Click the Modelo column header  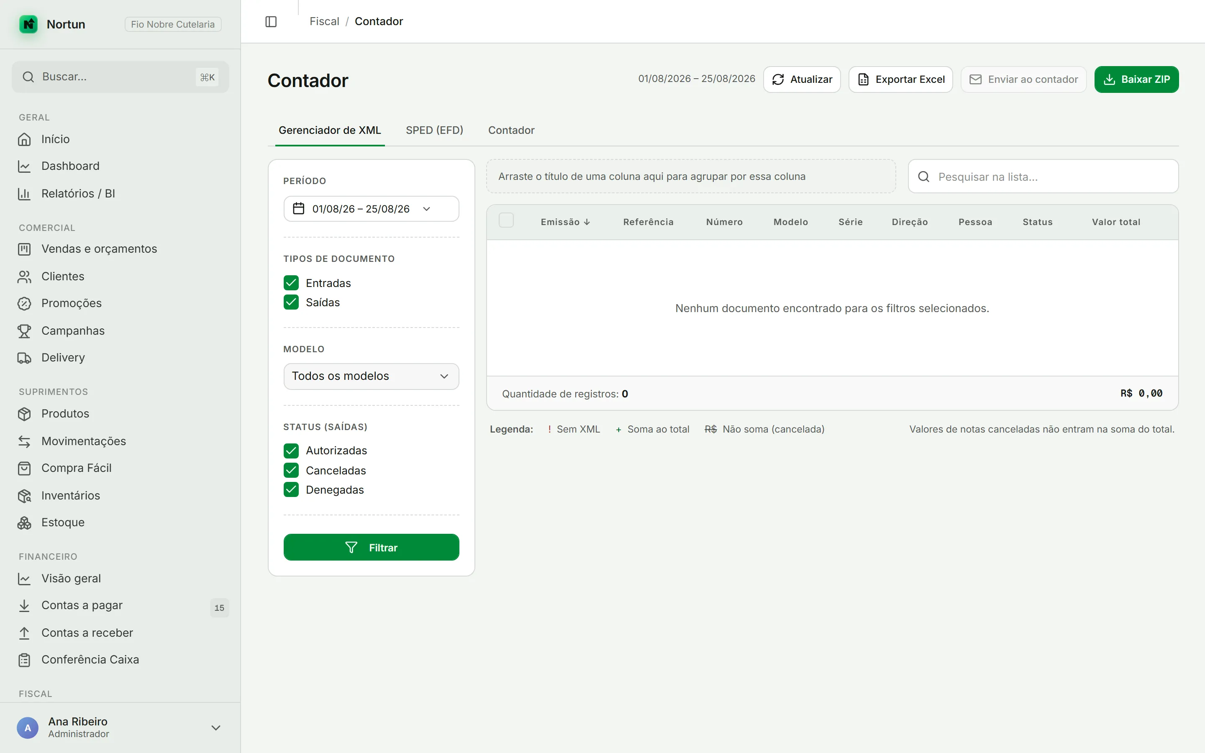[x=790, y=222]
